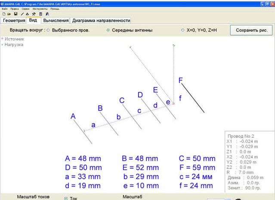Open the Диаграмма направленности tab

(x=101, y=21)
